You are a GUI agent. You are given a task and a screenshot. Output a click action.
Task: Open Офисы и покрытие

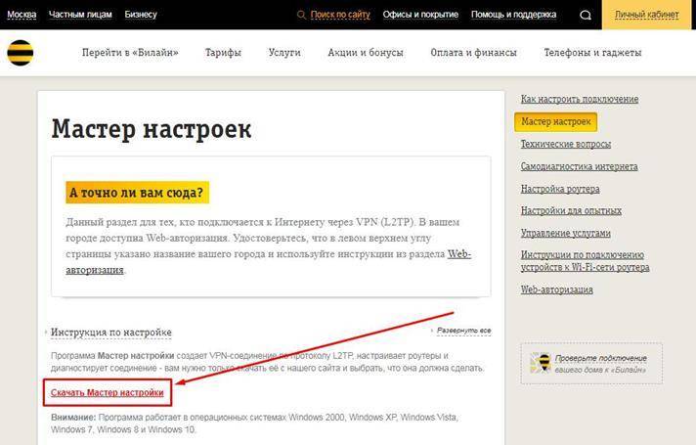(420, 15)
